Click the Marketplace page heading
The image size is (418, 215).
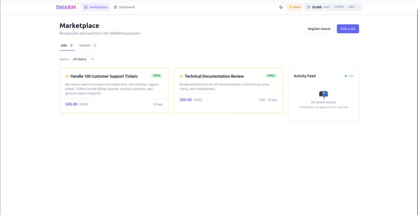click(79, 25)
